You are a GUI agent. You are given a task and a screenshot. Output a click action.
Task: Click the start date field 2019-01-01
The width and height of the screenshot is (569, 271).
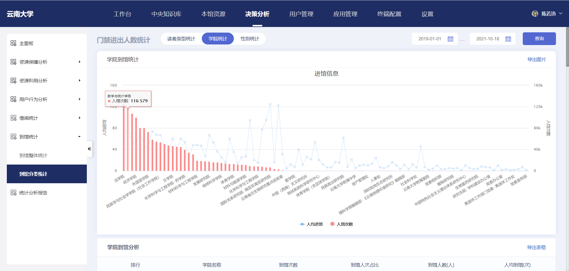(429, 39)
